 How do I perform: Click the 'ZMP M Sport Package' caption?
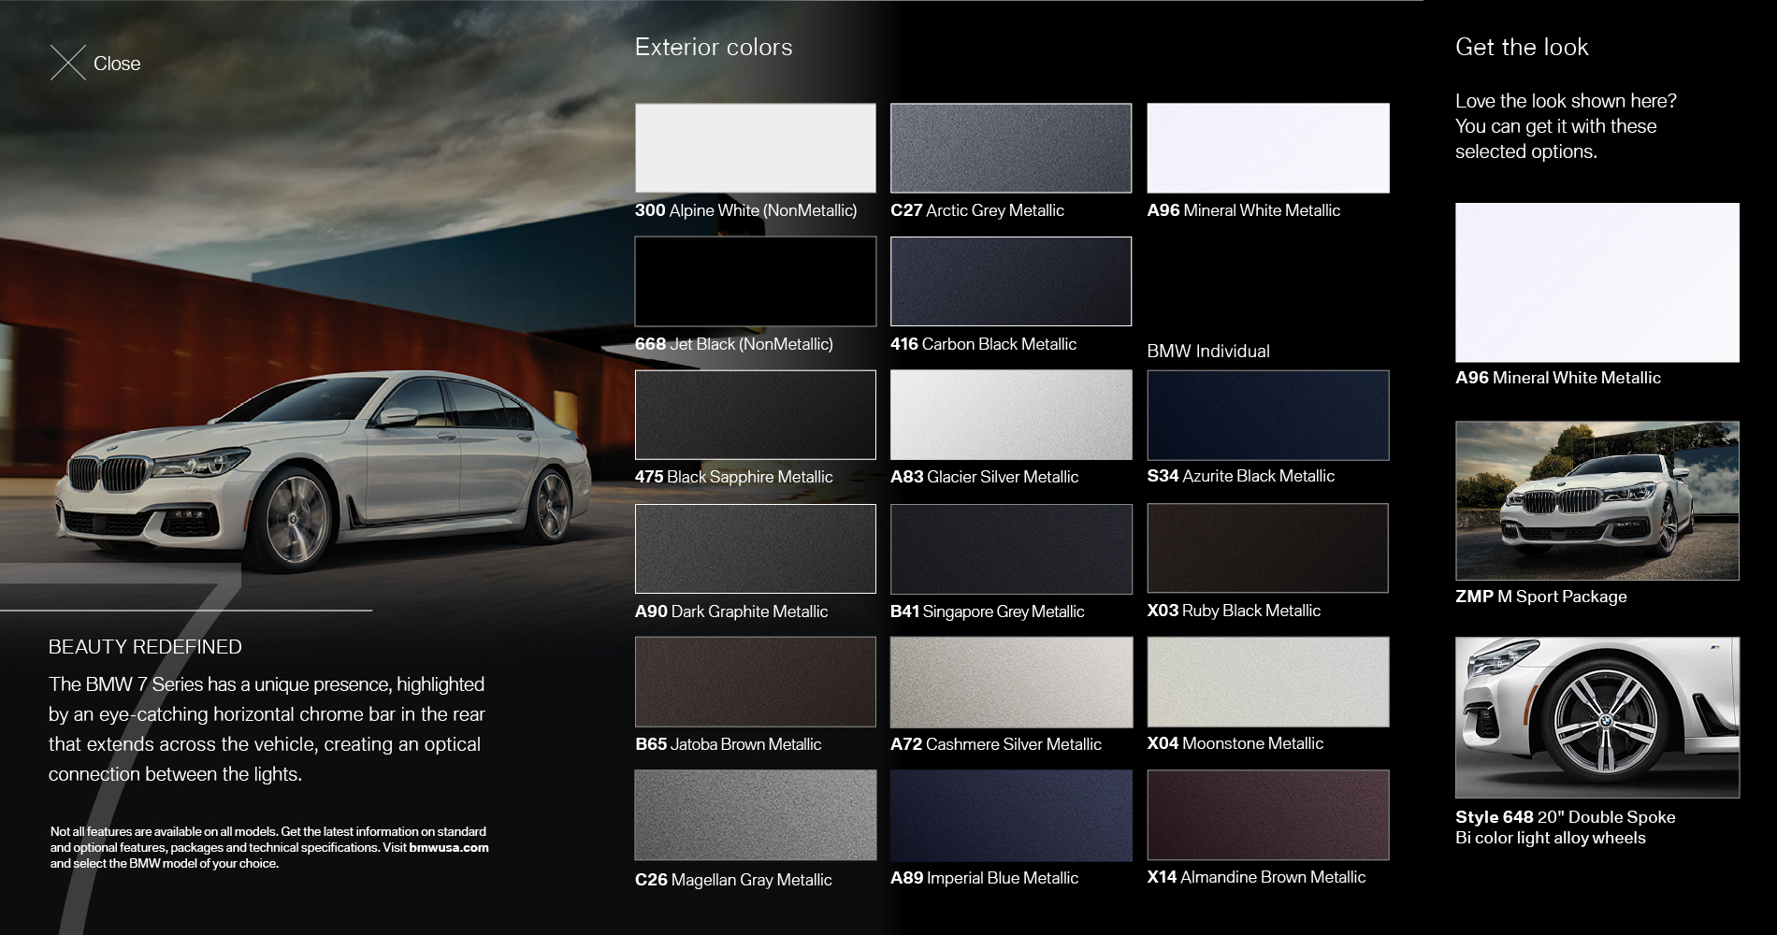[1541, 597]
